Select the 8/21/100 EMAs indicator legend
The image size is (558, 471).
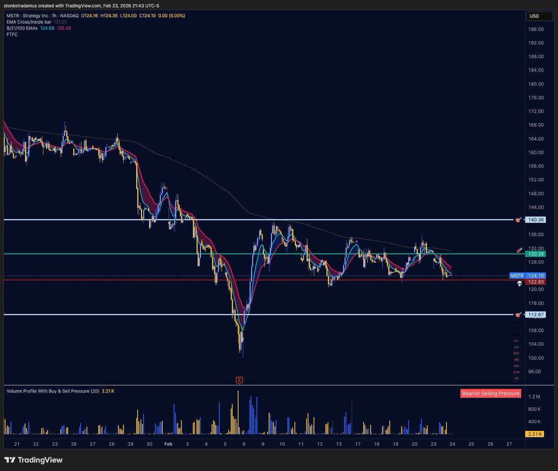click(22, 28)
